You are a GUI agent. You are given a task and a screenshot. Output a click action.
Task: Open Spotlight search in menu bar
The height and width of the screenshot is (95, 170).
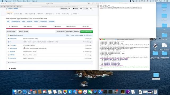click(164, 1)
